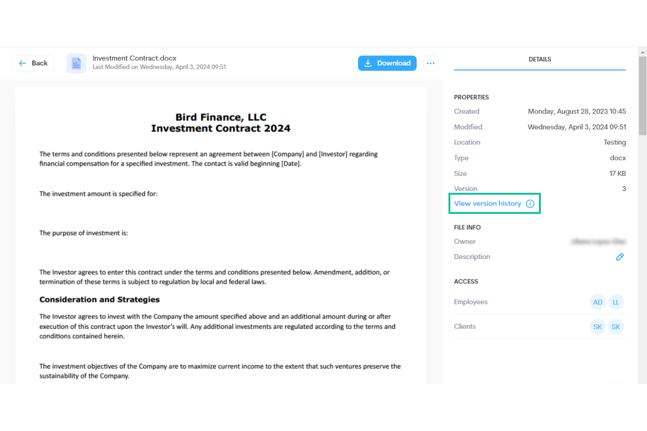Click the first SK client avatar
Screen dimensions: 647x431
coord(598,326)
